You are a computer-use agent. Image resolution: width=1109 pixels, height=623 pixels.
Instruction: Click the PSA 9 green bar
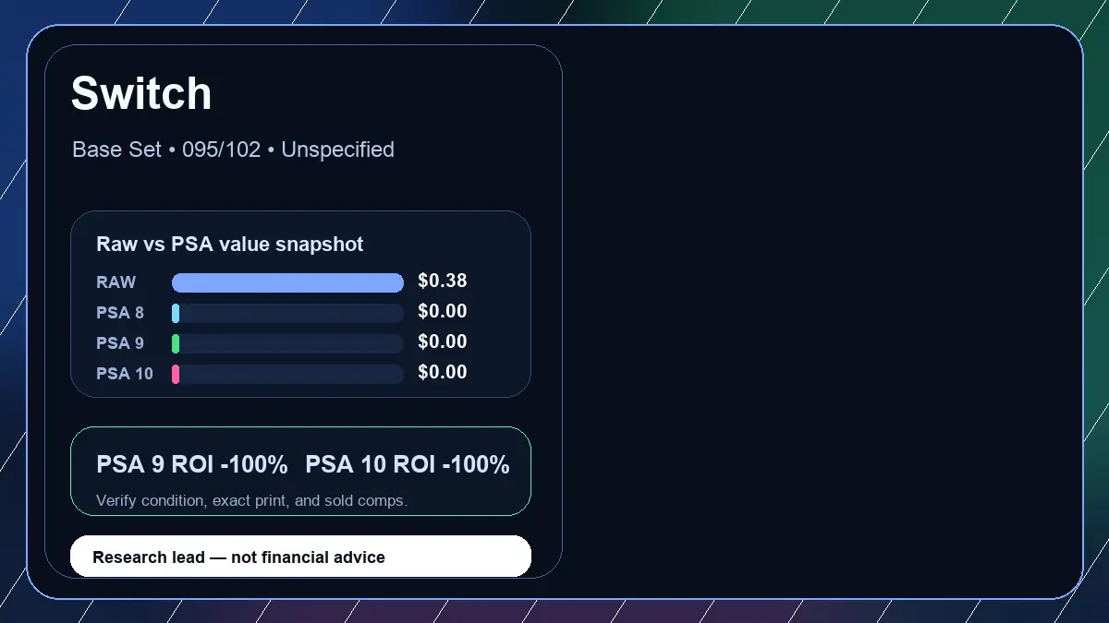click(176, 343)
